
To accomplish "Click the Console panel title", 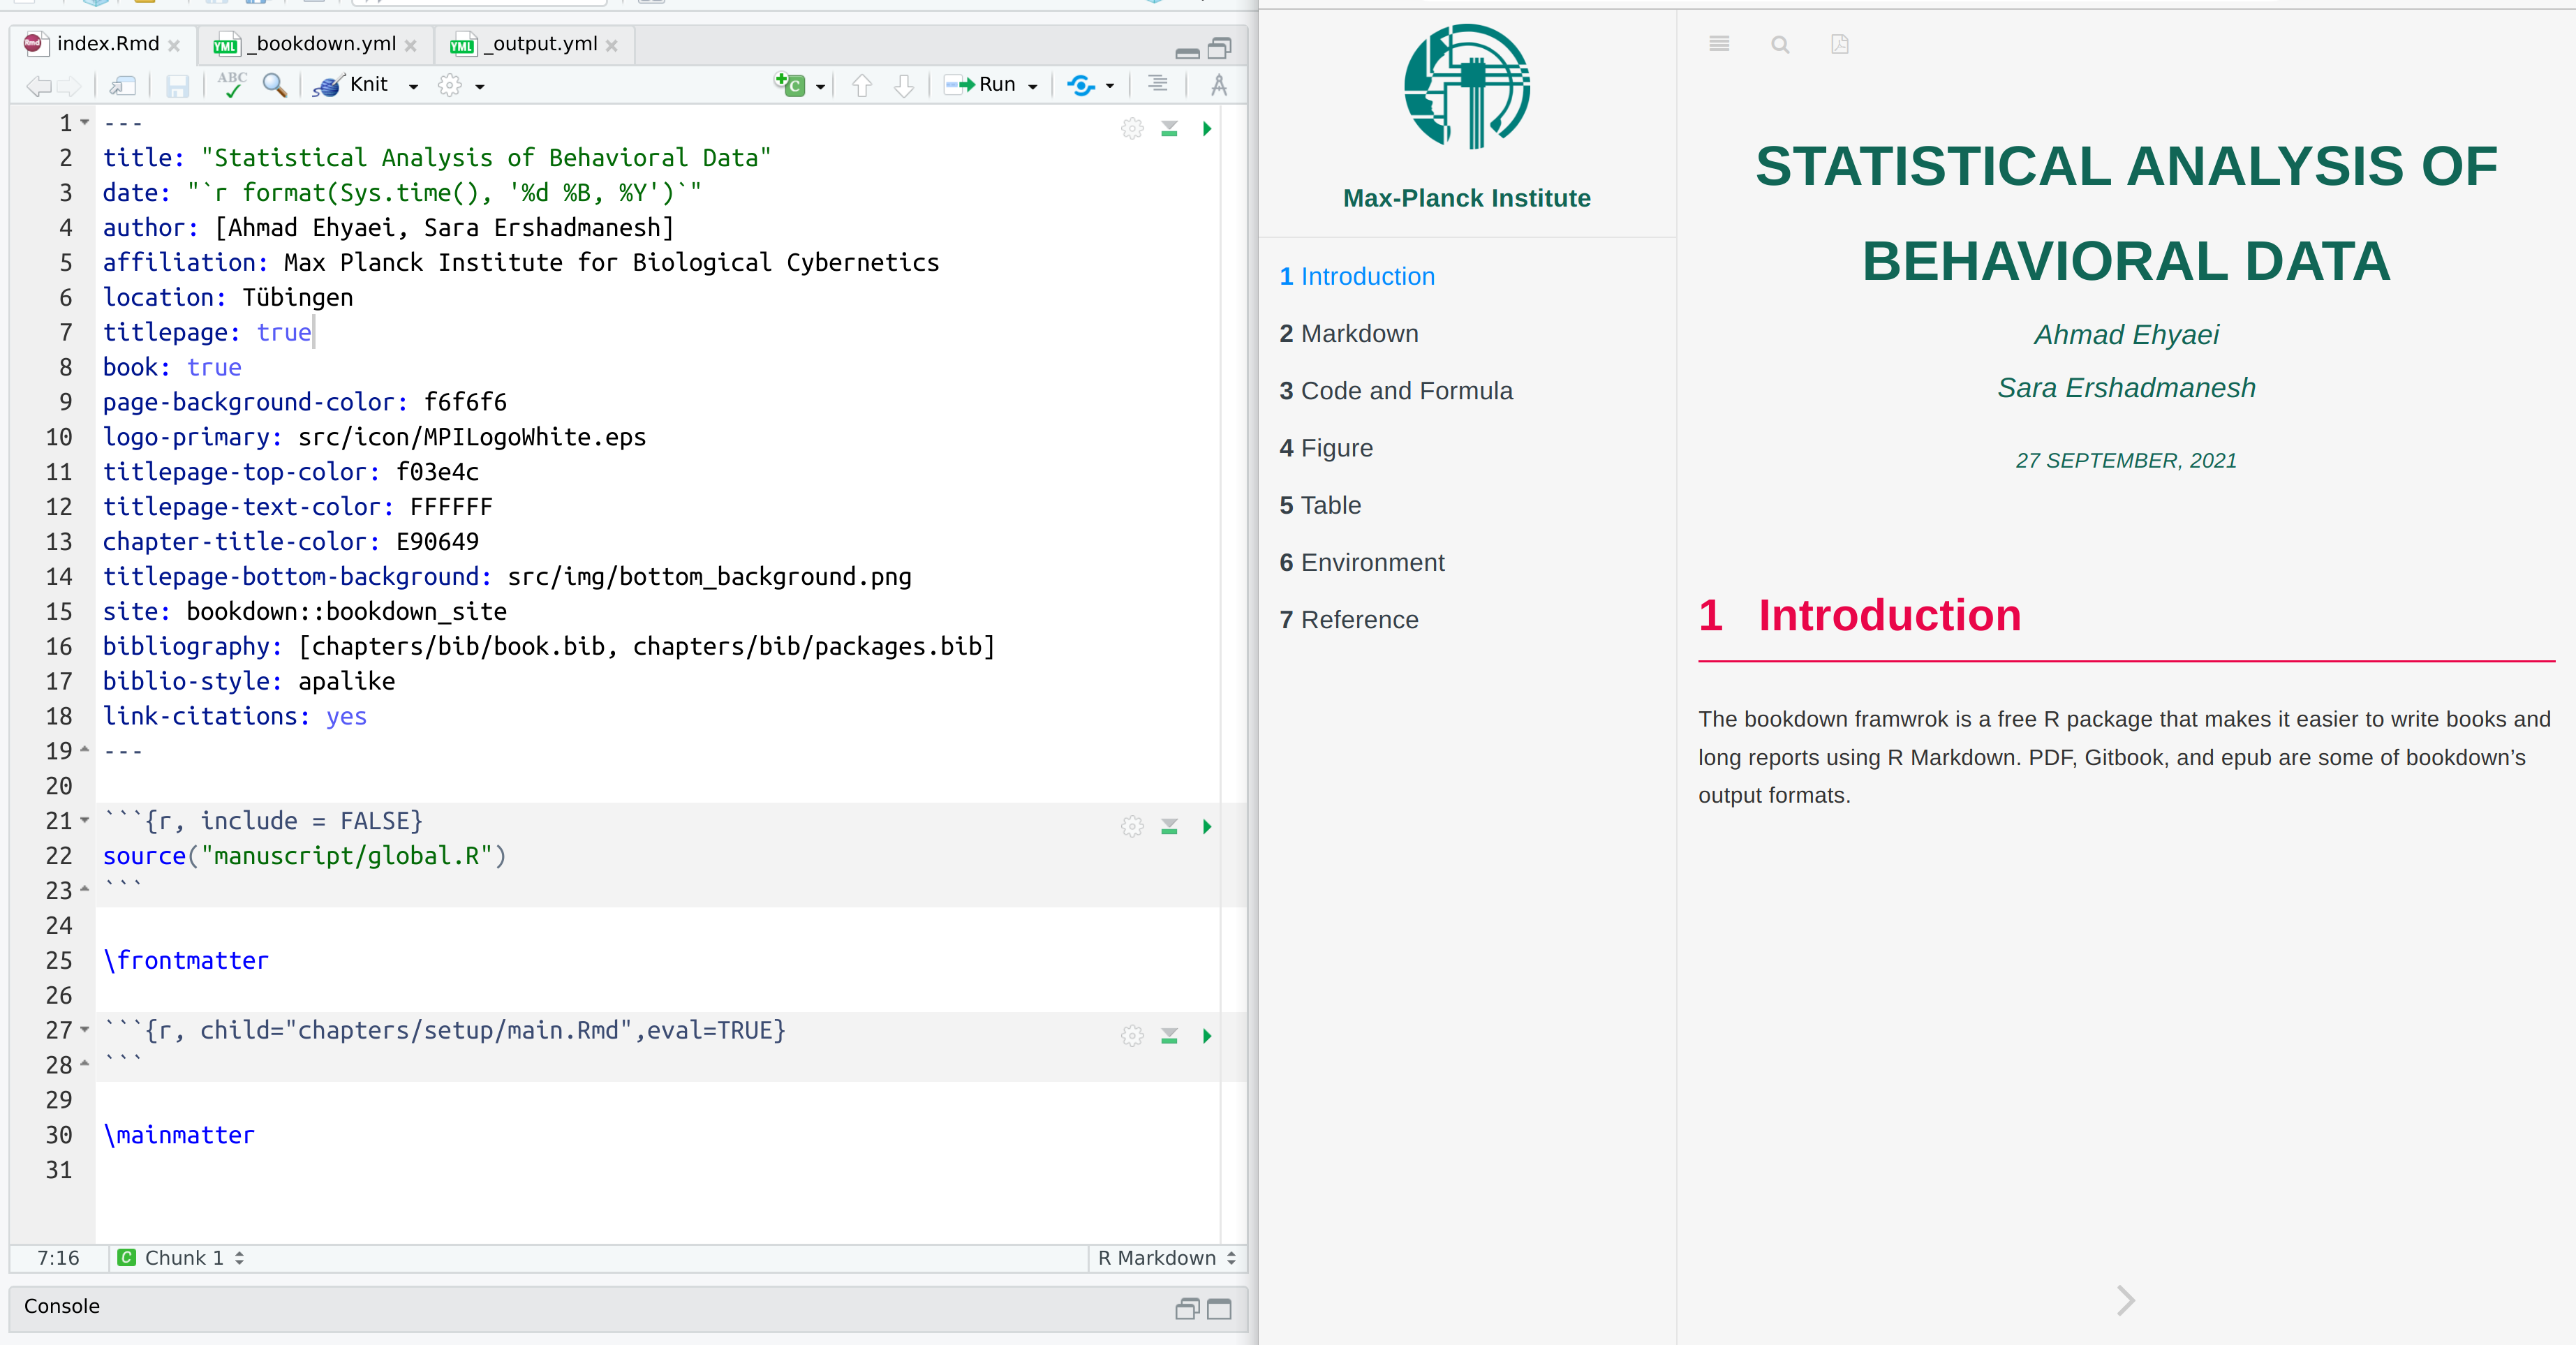I will (62, 1306).
